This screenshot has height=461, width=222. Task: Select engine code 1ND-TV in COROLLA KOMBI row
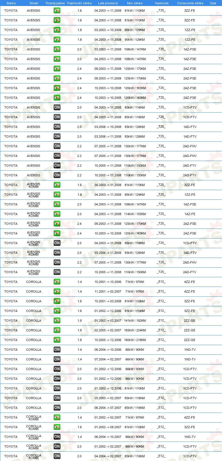pyautogui.click(x=190, y=437)
